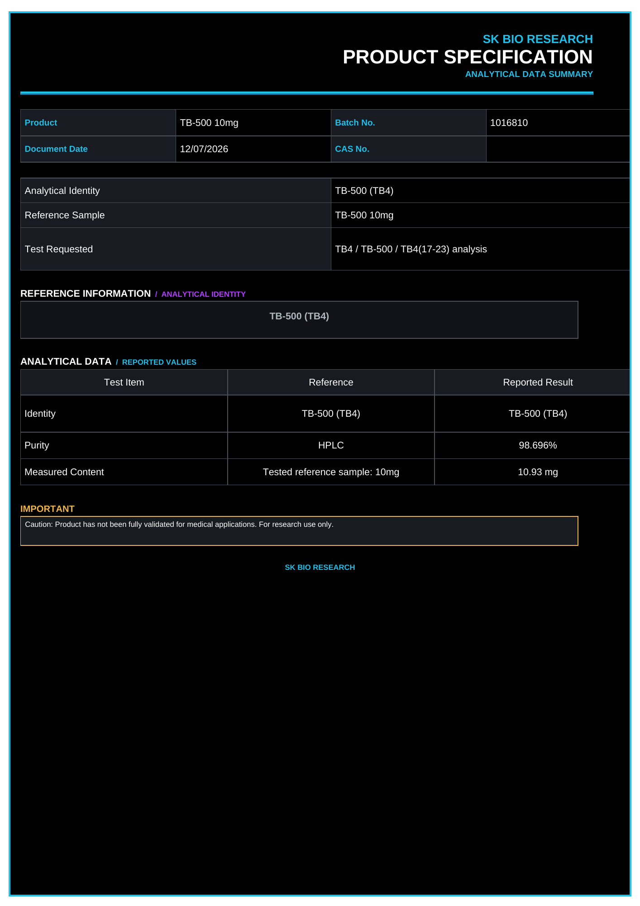This screenshot has height=906, width=640.
Task: Click the Product label cell
Action: coord(98,123)
